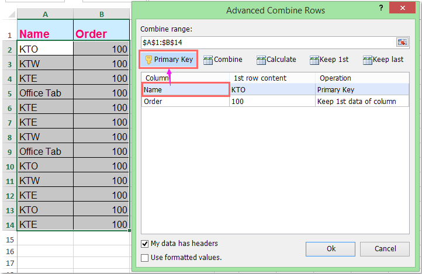Click the Order header cell B1
422x274 pixels.
pos(102,30)
